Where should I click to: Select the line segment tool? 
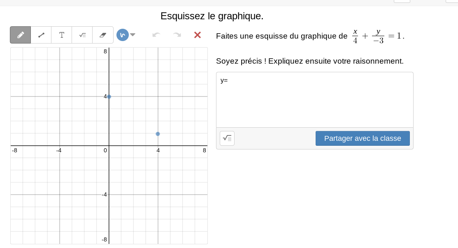coord(41,35)
